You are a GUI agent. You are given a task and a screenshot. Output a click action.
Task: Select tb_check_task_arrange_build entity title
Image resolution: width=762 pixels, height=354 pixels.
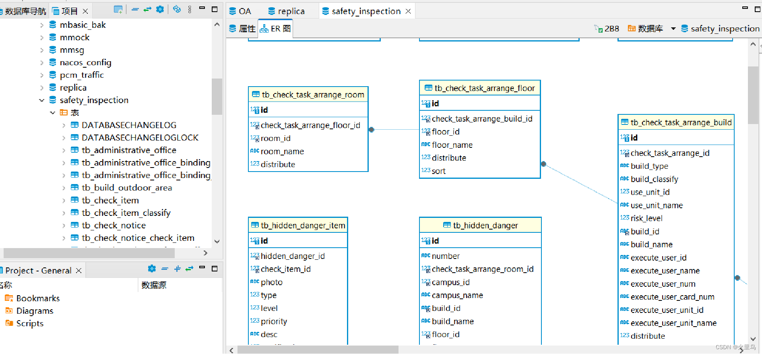pyautogui.click(x=681, y=122)
